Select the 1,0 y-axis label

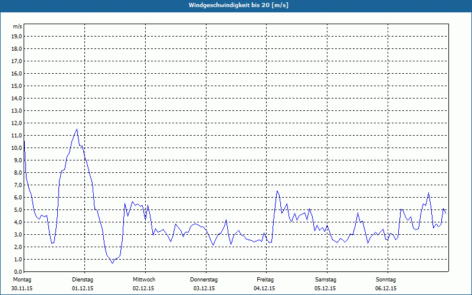[x=18, y=260]
